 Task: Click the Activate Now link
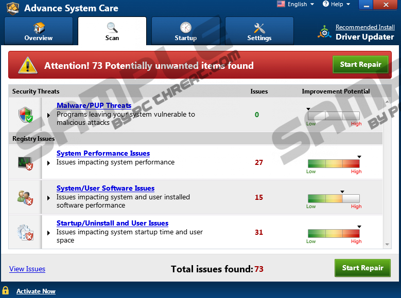tap(36, 291)
